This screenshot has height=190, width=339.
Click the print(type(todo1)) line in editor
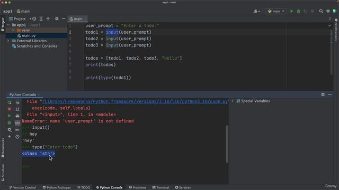pyautogui.click(x=108, y=78)
